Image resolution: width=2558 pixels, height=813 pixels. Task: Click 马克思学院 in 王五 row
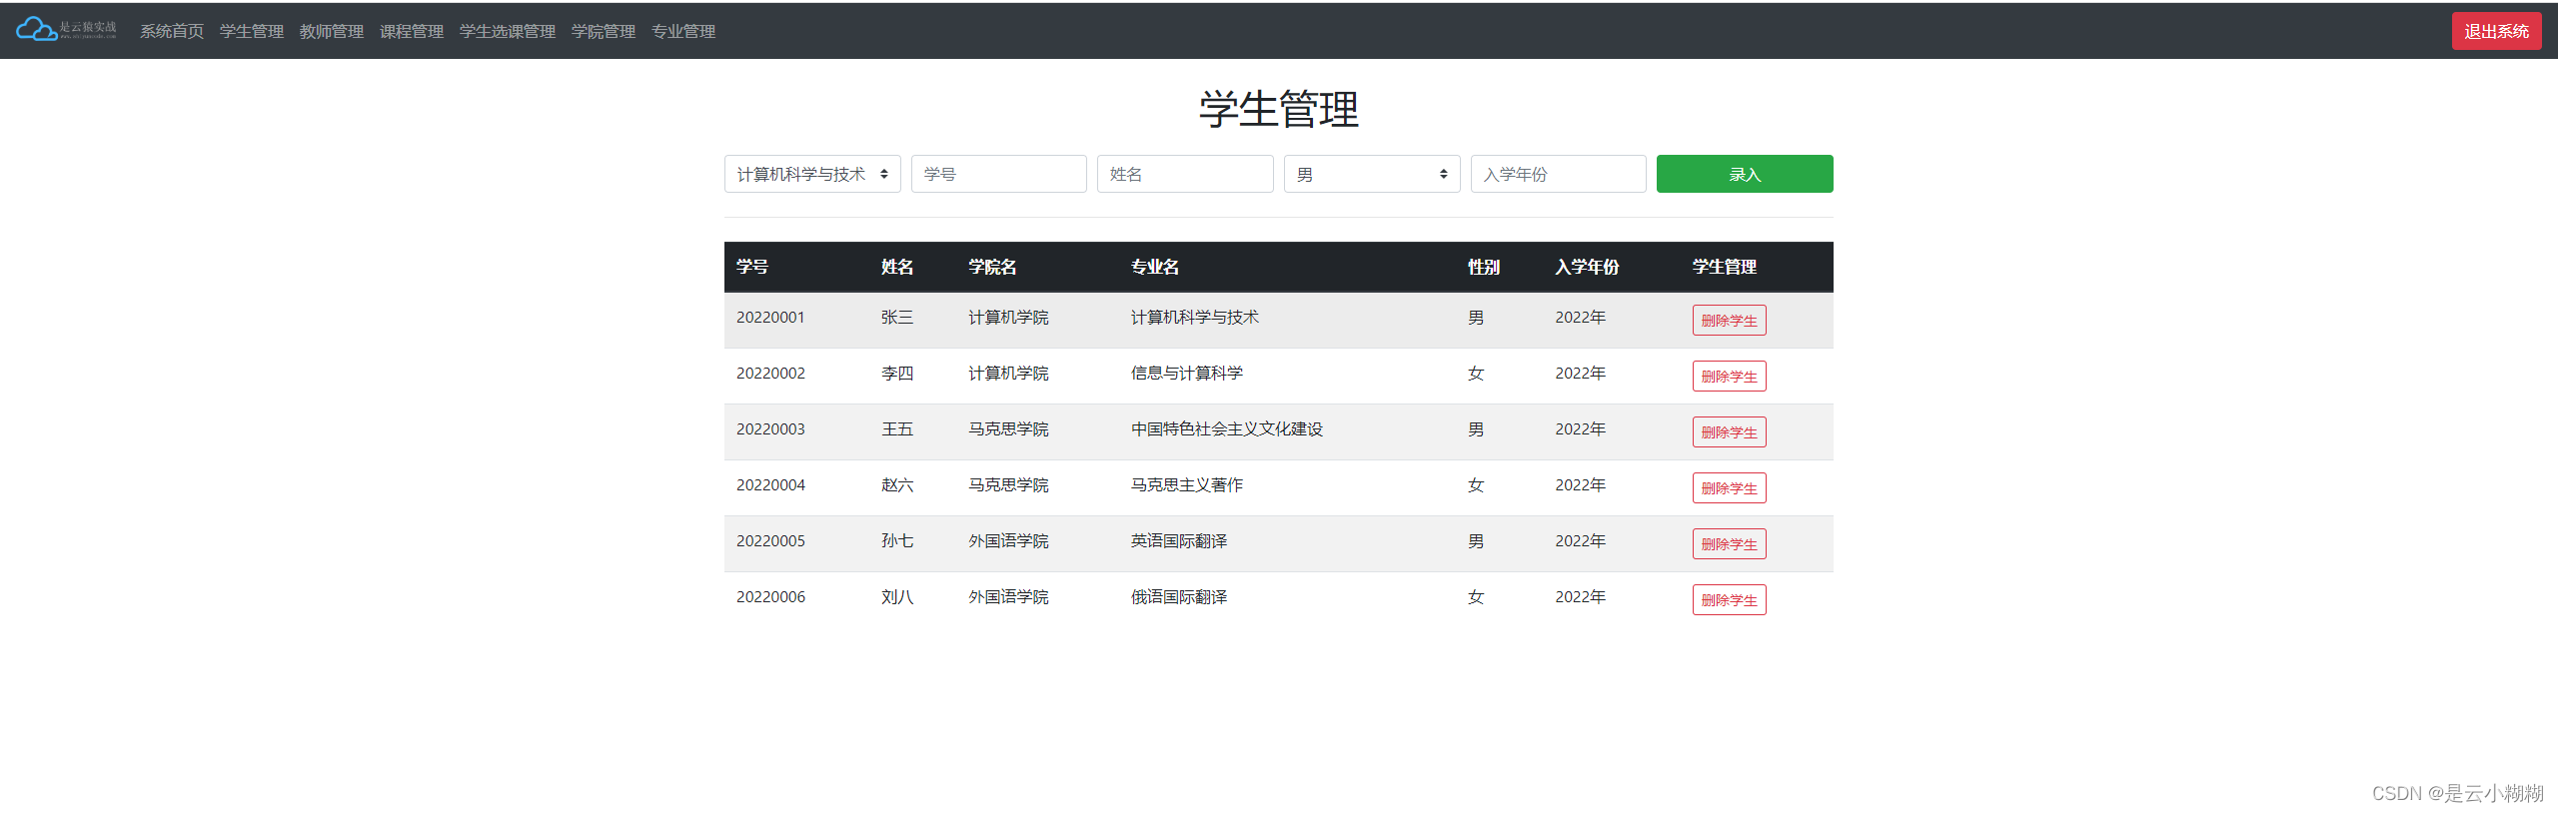(x=1008, y=429)
